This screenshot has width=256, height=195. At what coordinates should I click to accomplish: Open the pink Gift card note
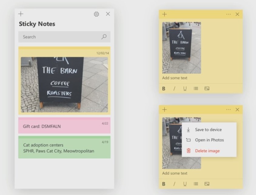click(x=64, y=125)
